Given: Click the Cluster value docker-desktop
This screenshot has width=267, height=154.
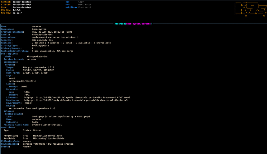Looking at the screenshot, I should pos(21,5).
